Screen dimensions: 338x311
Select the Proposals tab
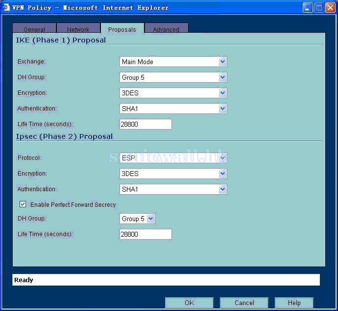pos(122,29)
